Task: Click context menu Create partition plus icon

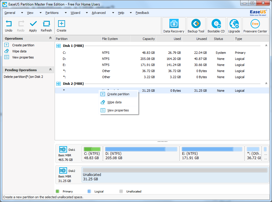Action: click(103, 94)
